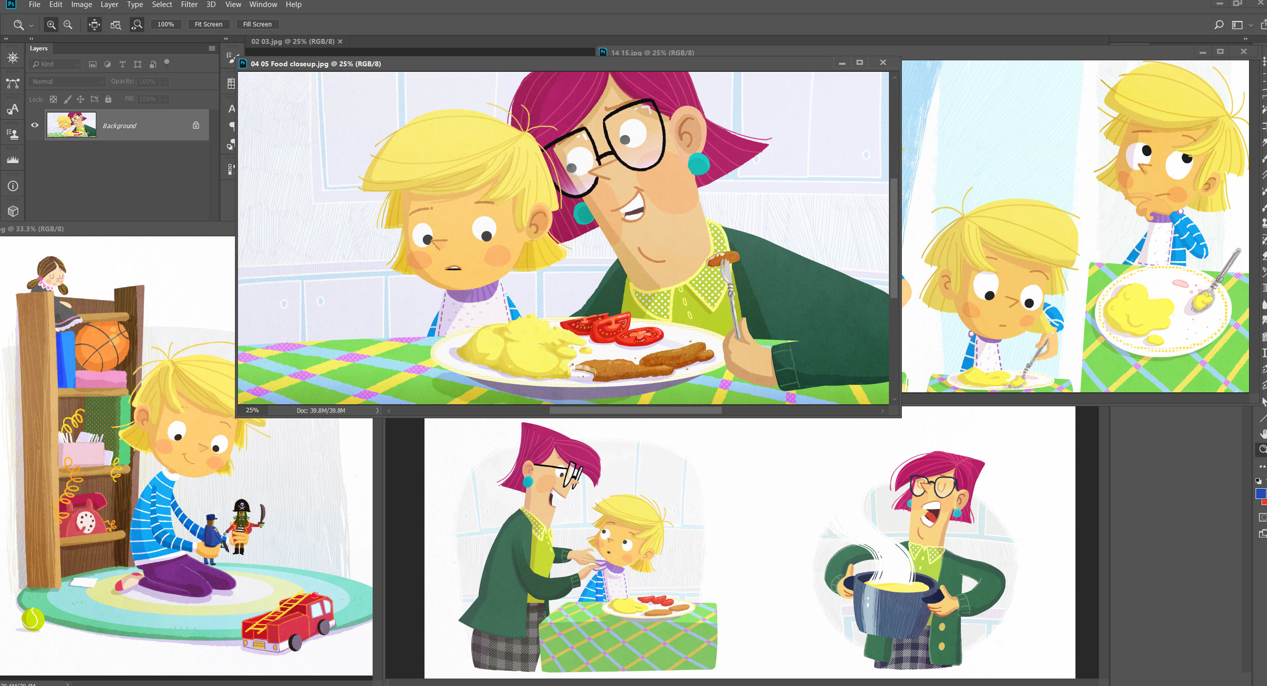The image size is (1267, 686).
Task: Click the Paths panel icon
Action: tap(13, 83)
